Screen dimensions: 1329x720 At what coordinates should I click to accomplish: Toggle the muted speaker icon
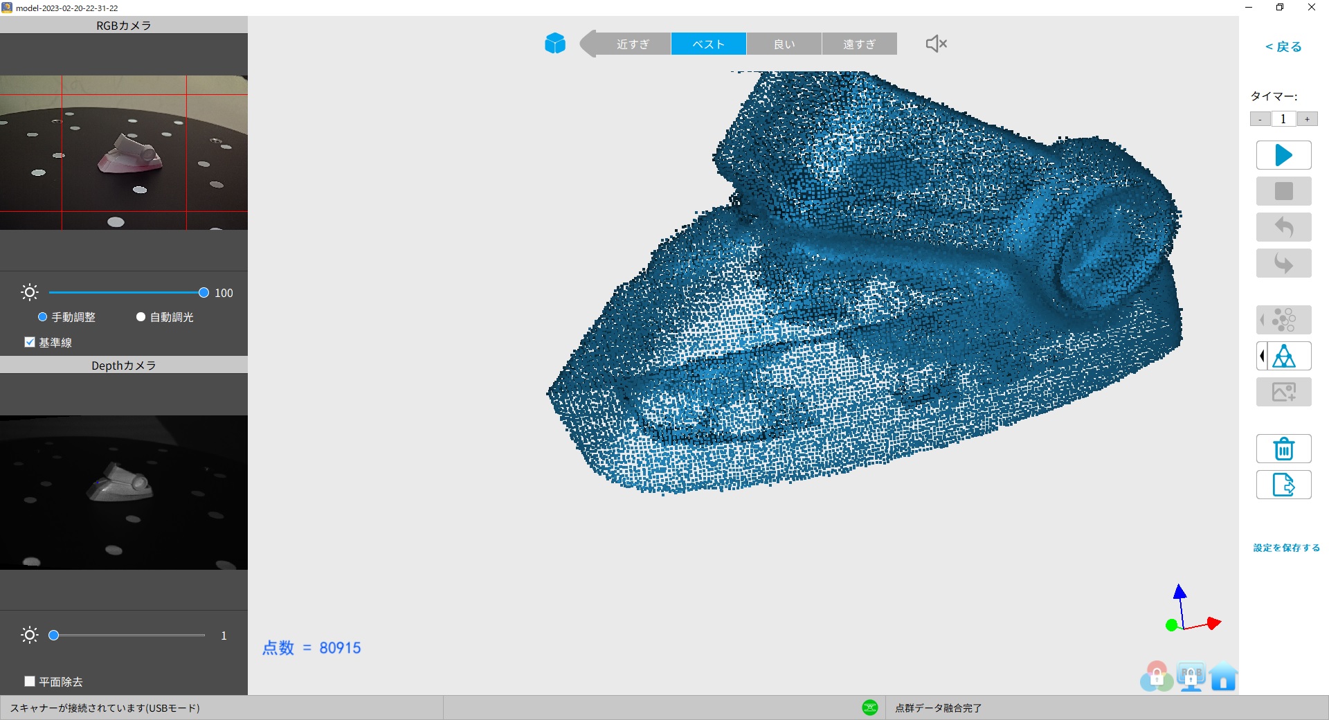coord(936,44)
